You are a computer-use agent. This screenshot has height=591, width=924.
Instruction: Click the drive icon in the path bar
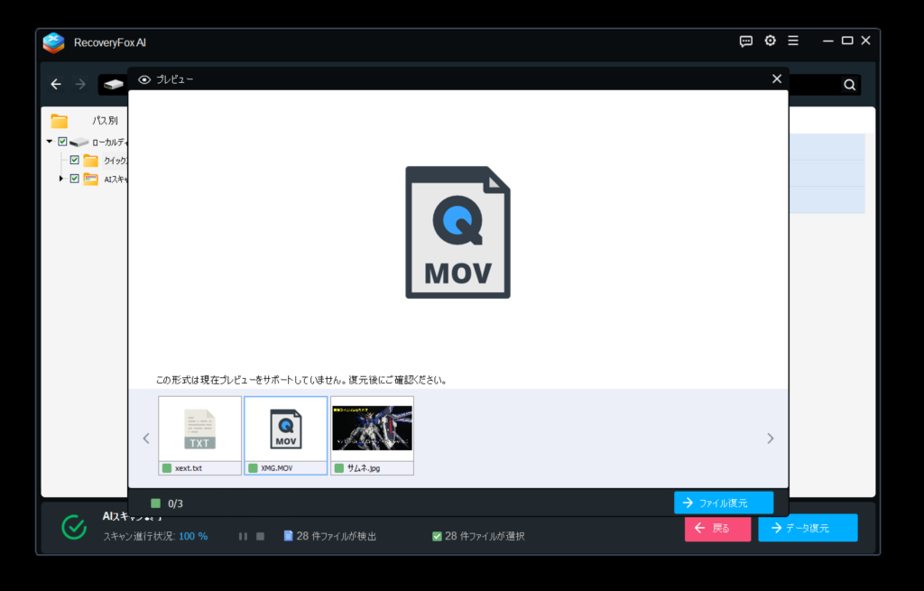(113, 84)
